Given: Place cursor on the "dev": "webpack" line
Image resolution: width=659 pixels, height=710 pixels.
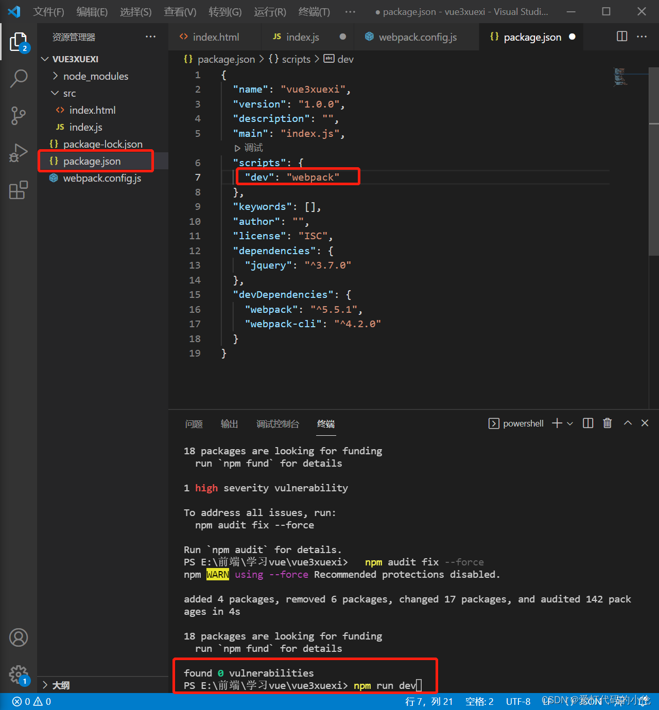Looking at the screenshot, I should pyautogui.click(x=292, y=177).
